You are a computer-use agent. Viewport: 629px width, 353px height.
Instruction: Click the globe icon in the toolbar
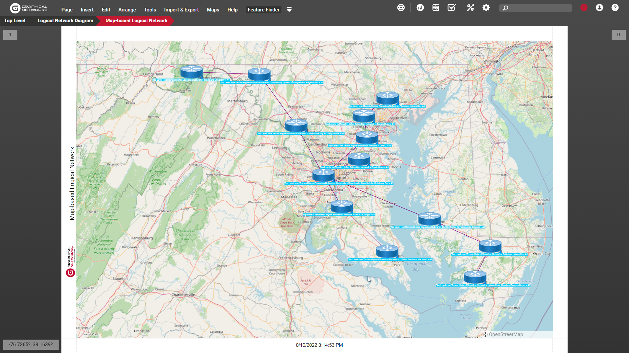[401, 8]
